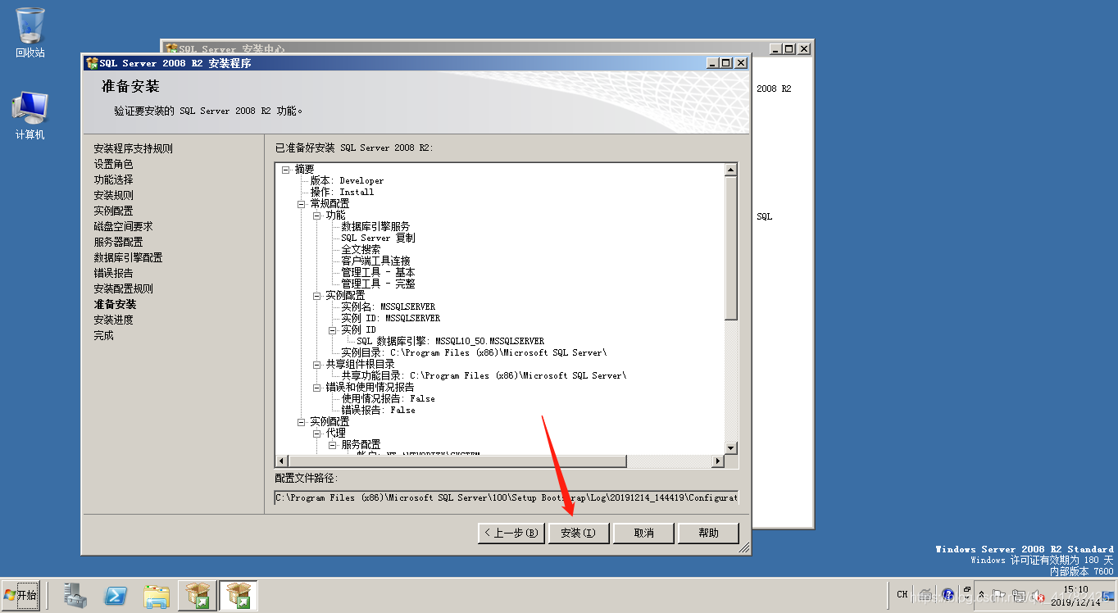1118x613 pixels.
Task: Click the blue help icon in tray
Action: coord(948,595)
